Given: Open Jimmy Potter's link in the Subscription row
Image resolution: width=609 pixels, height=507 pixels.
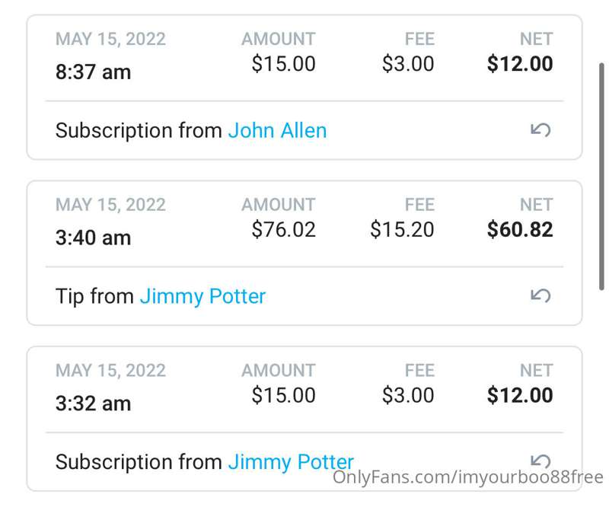Looking at the screenshot, I should (291, 463).
